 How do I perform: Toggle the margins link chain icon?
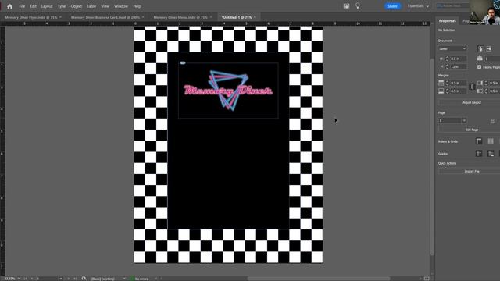472,87
